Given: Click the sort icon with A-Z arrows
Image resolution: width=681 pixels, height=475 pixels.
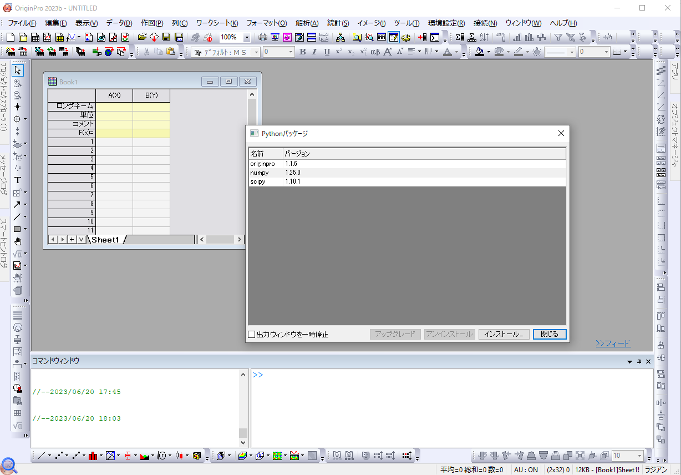Looking at the screenshot, I should pos(484,37).
